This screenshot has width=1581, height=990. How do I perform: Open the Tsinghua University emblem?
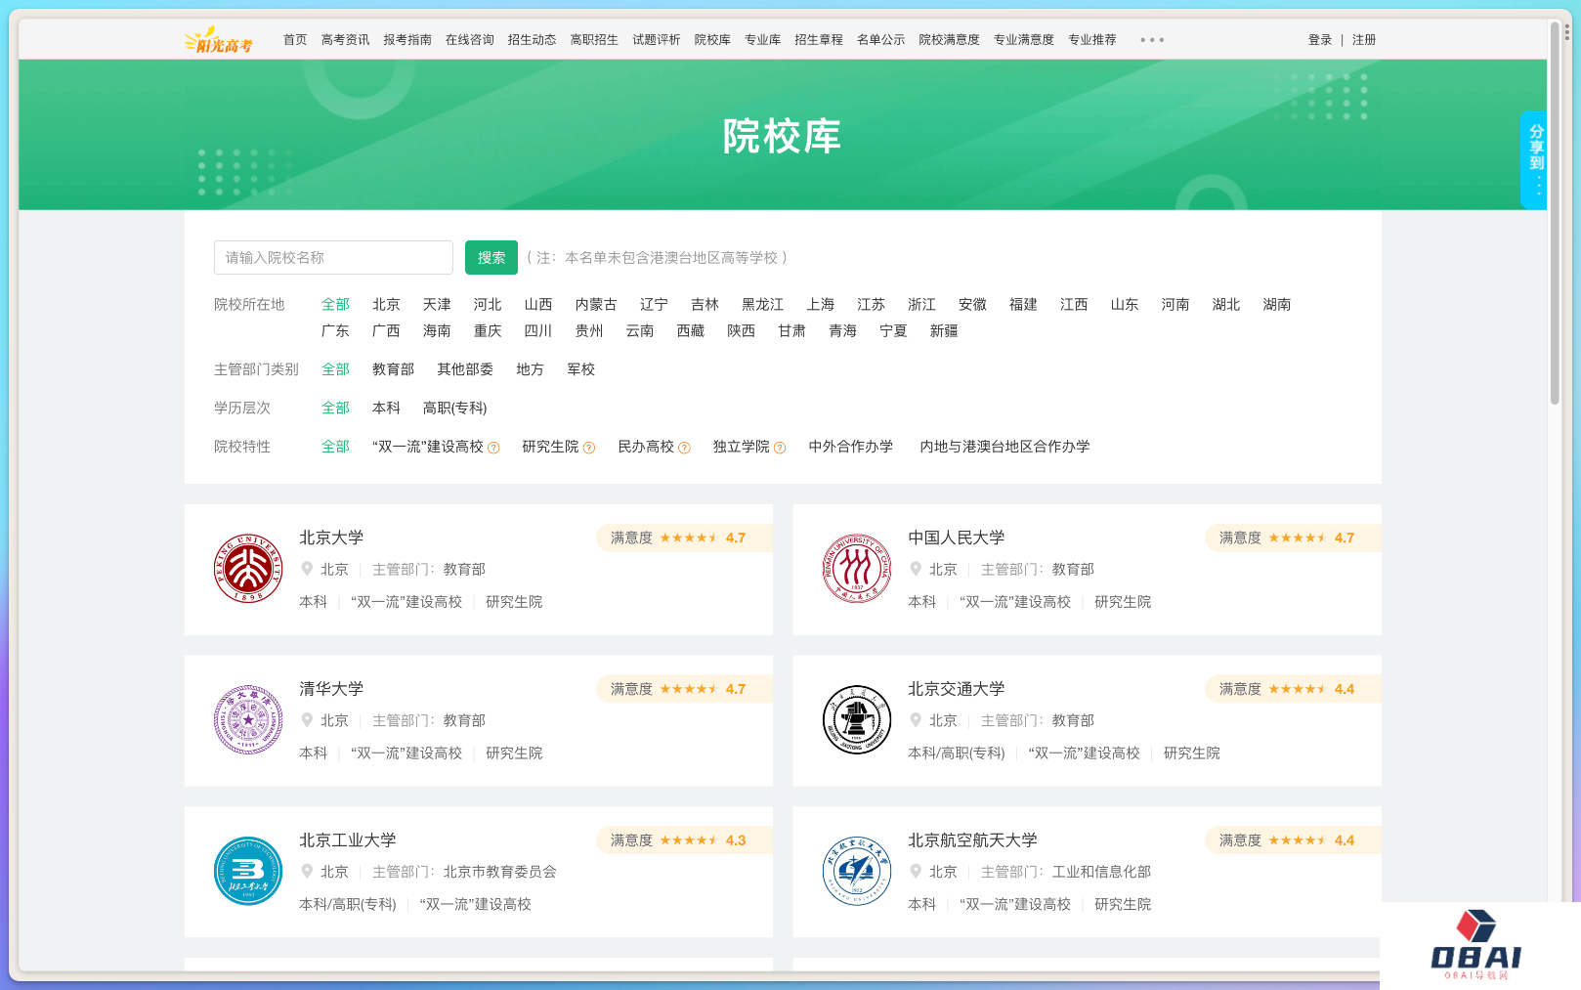point(248,720)
